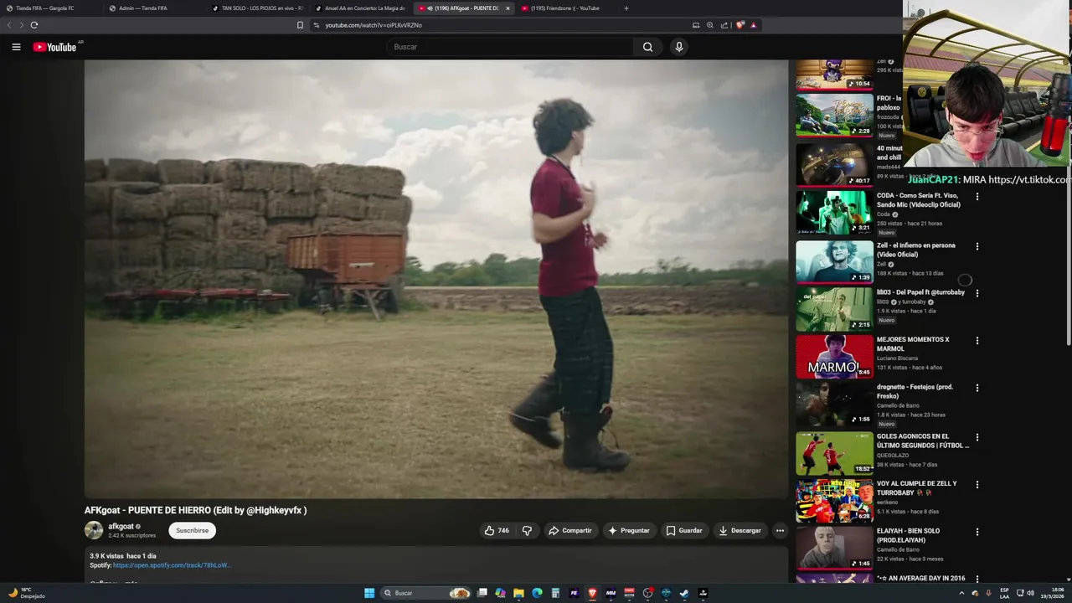
Task: Open ELAIAYH - BIEN SOLO thumbnail
Action: [x=834, y=548]
